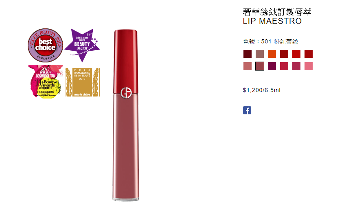Click the Cosmopolitan 2013 Beauty Awards badge

[46, 81]
